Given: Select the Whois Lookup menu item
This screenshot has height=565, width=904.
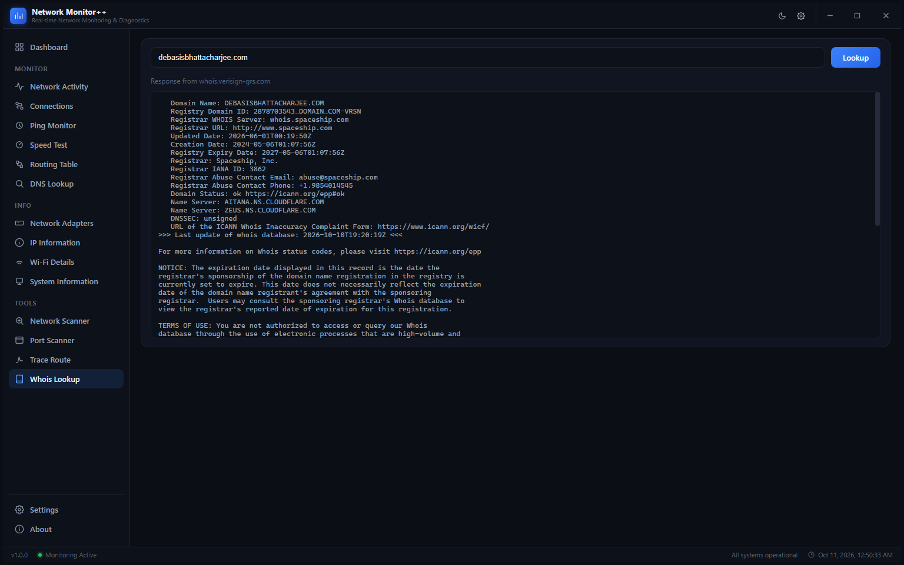Looking at the screenshot, I should tap(66, 379).
